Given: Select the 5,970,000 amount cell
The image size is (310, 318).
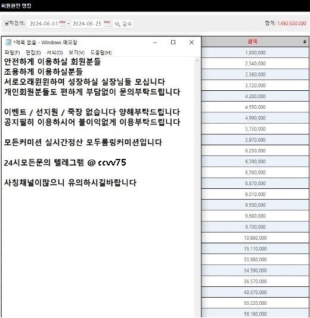Looking at the screenshot, I should coord(255,140).
